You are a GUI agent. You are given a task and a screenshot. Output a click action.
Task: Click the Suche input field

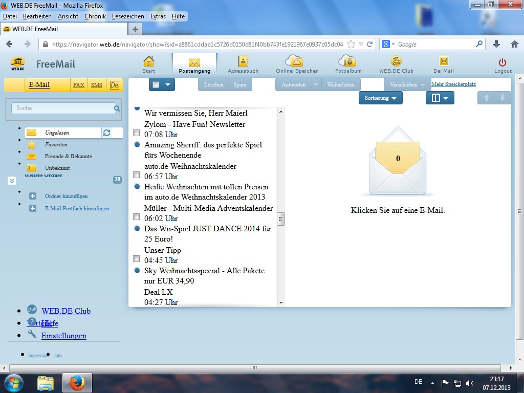(63, 108)
